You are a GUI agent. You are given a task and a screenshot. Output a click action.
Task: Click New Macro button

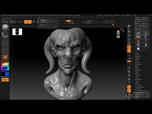click(x=44, y=20)
